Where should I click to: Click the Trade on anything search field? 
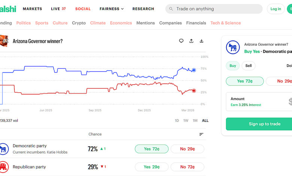(x=214, y=9)
